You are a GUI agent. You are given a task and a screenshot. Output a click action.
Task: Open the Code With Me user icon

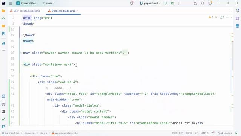coord(195,3)
